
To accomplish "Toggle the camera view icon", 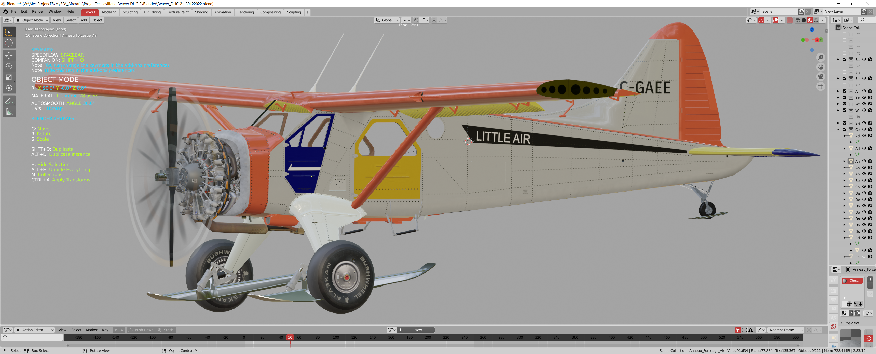I will click(x=820, y=77).
